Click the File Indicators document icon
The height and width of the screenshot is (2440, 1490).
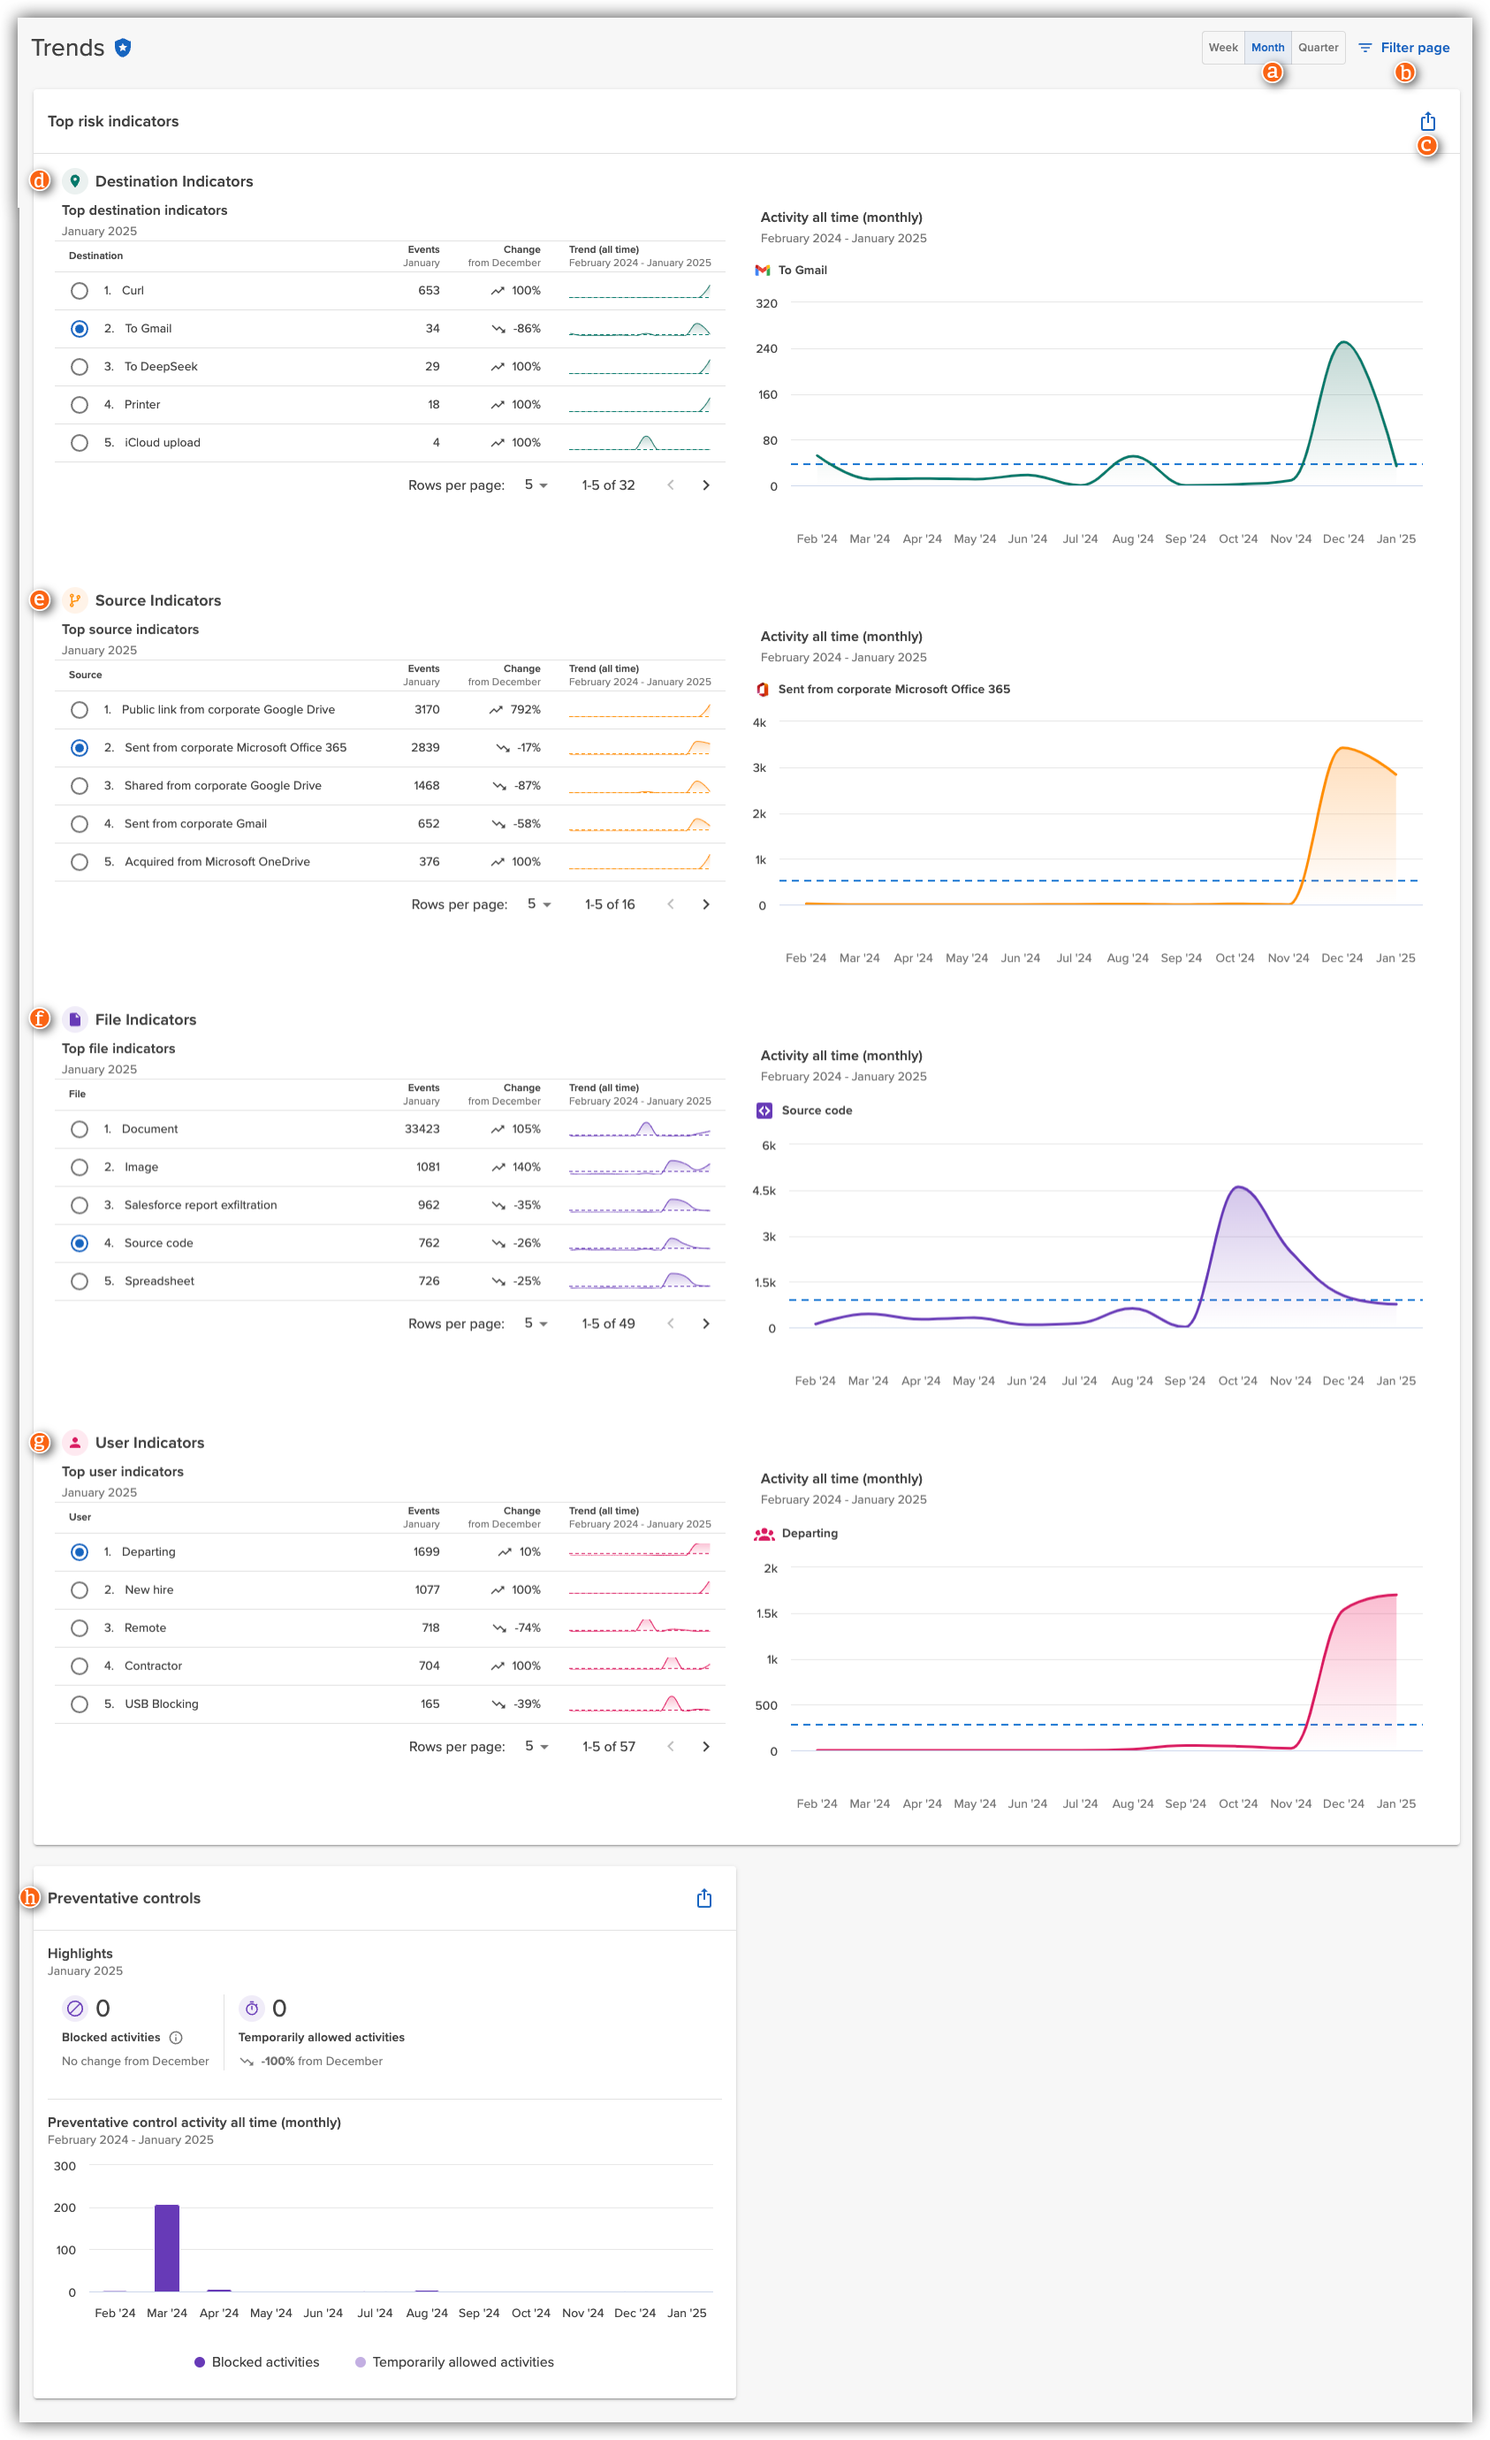pos(77,1018)
